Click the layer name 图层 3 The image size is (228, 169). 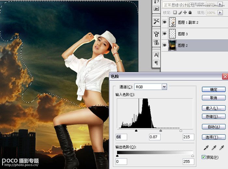pyautogui.click(x=183, y=34)
